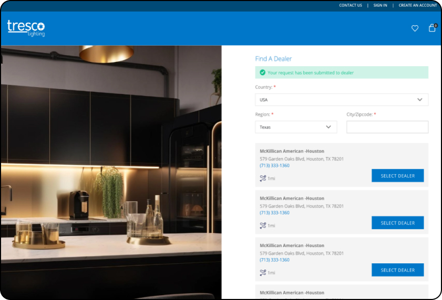Focus the City/Zipcode input field
Viewport: 442px width, 300px height.
click(x=387, y=127)
